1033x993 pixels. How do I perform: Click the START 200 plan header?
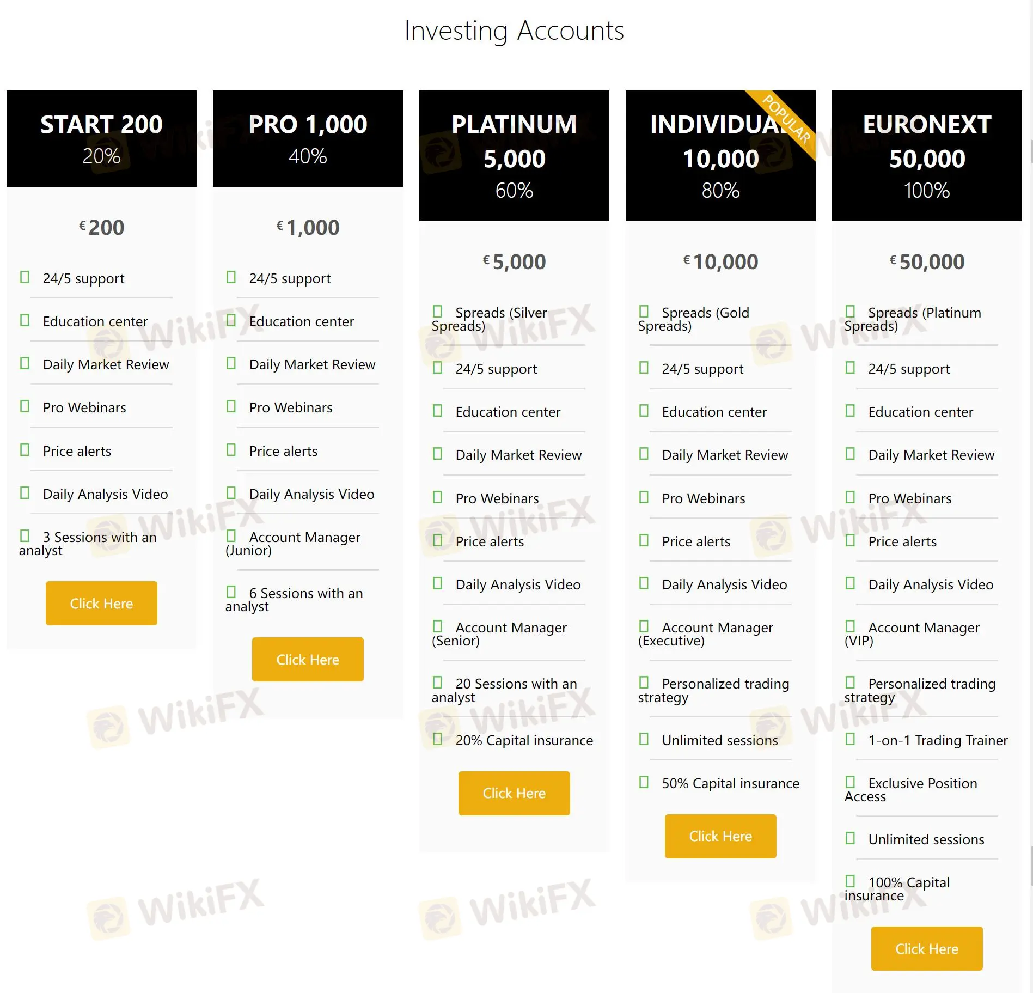101,138
